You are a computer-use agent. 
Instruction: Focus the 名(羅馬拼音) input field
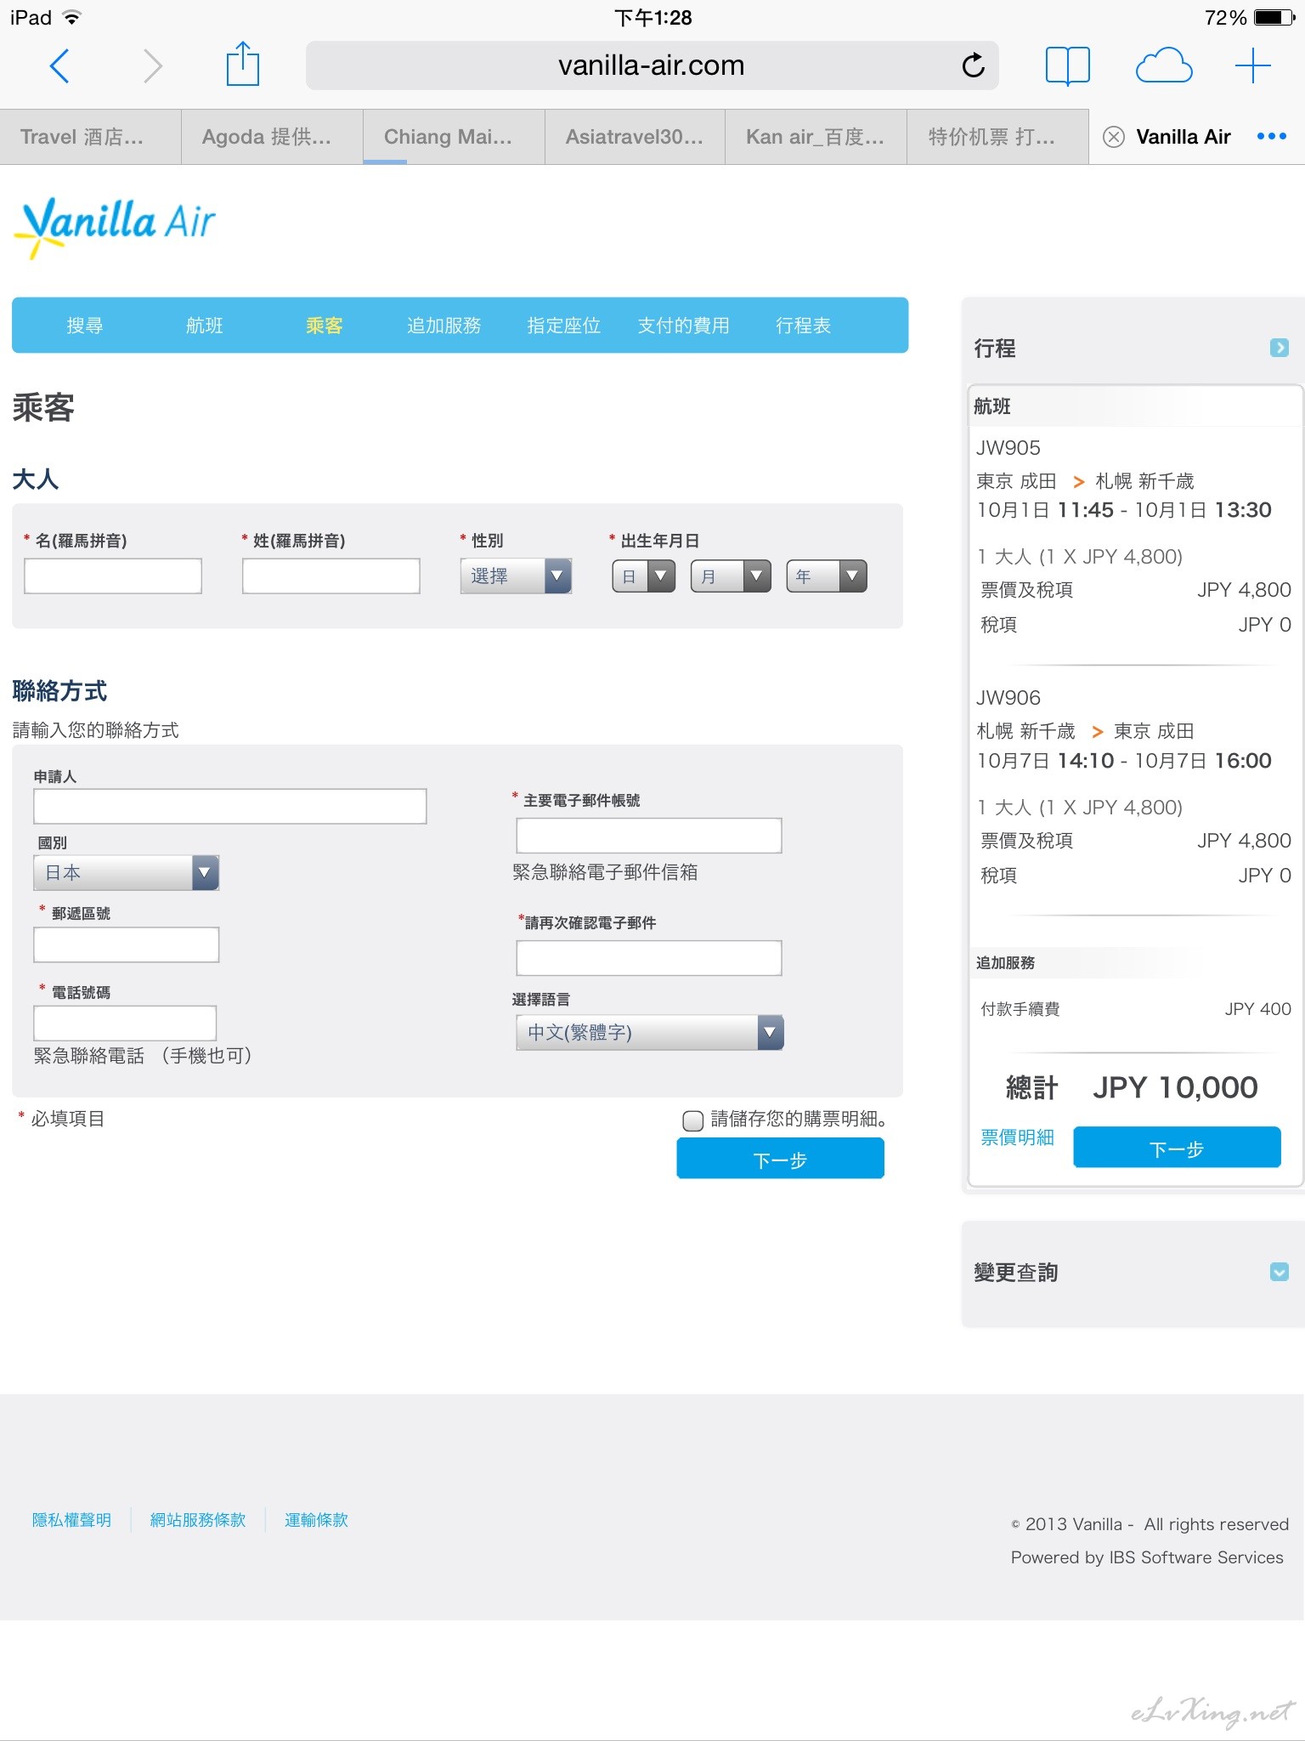113,576
